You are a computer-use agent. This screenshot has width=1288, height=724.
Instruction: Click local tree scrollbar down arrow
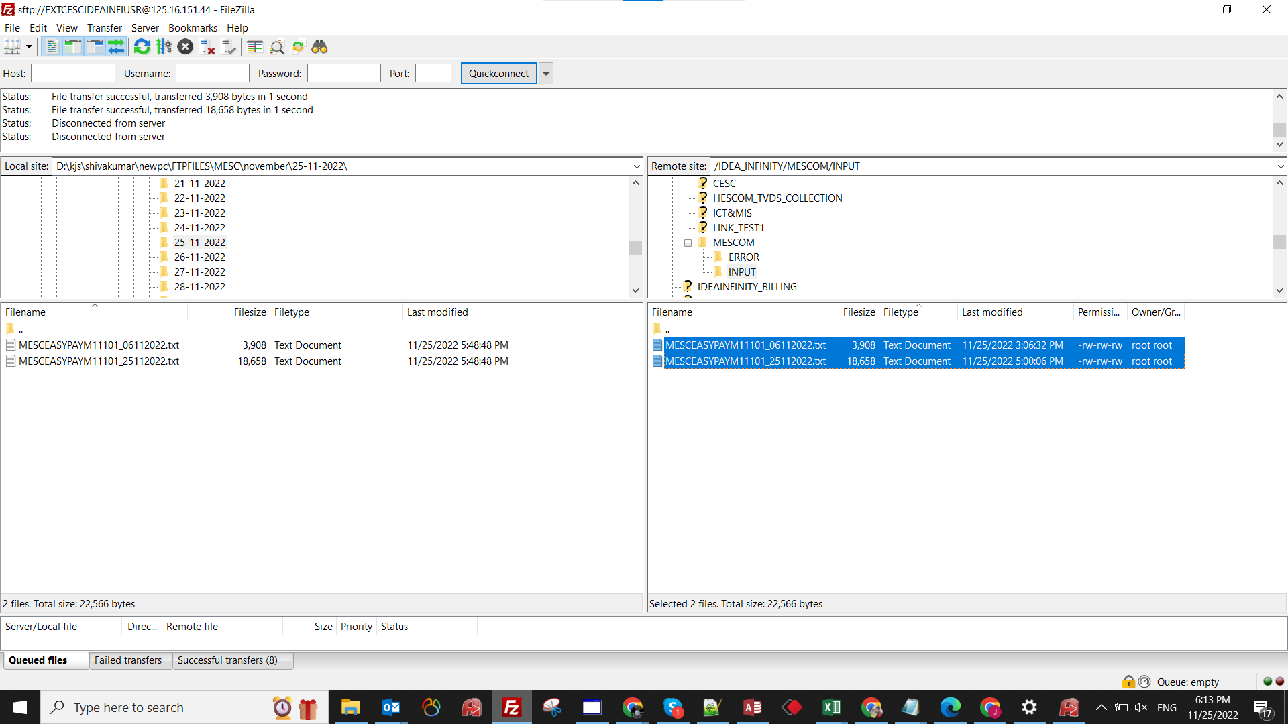(x=635, y=291)
